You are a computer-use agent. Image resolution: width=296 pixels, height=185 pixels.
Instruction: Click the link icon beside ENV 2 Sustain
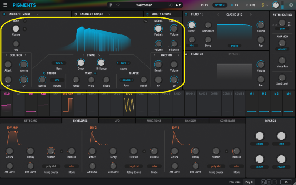tap(144, 151)
